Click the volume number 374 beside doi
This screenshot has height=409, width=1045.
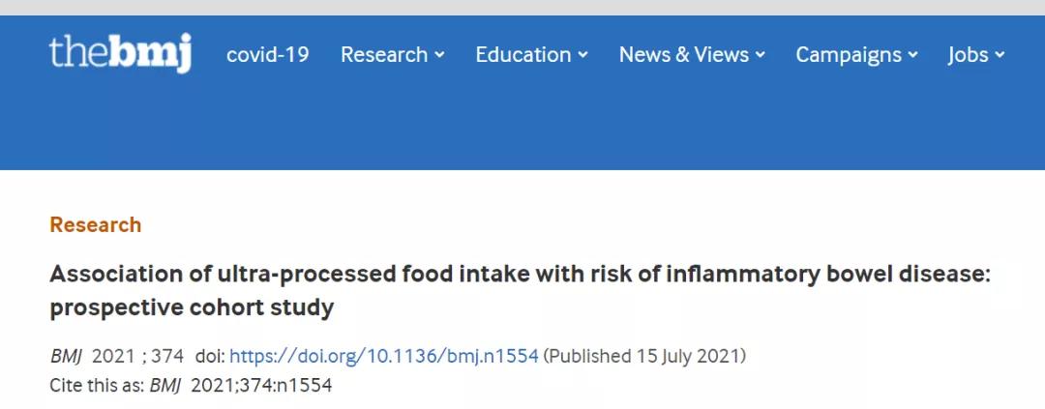point(167,356)
